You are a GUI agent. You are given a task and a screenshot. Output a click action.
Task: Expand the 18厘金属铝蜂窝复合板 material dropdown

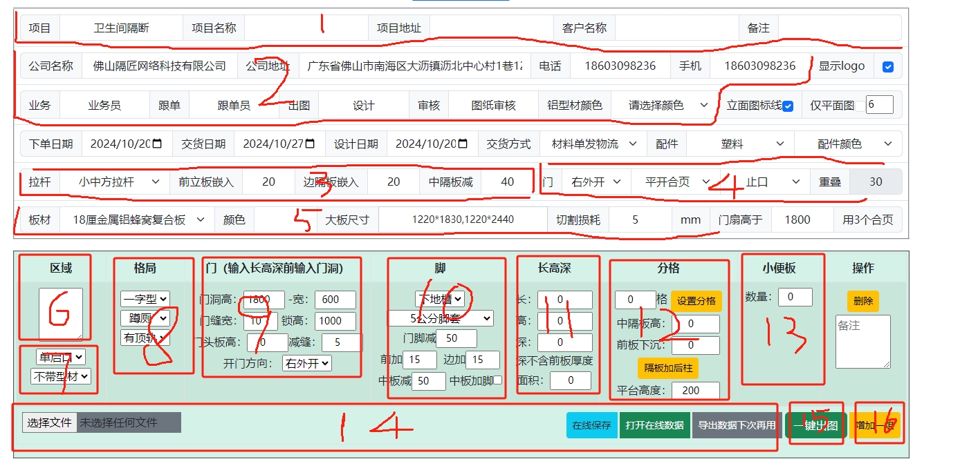[138, 220]
